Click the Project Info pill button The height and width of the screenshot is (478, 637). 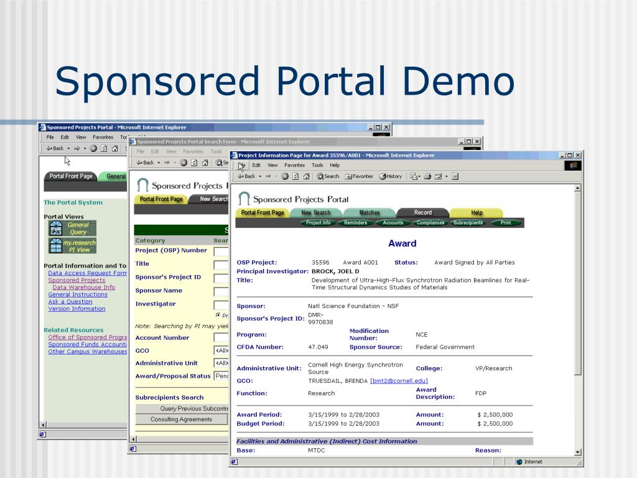click(318, 223)
